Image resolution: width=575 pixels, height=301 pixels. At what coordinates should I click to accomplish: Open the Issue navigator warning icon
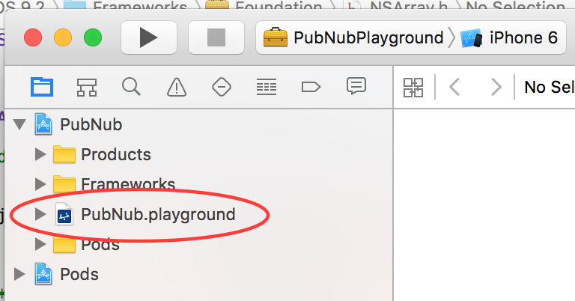[x=177, y=88]
